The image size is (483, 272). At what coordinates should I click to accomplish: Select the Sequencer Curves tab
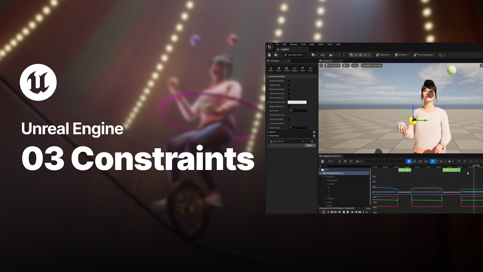(x=331, y=156)
